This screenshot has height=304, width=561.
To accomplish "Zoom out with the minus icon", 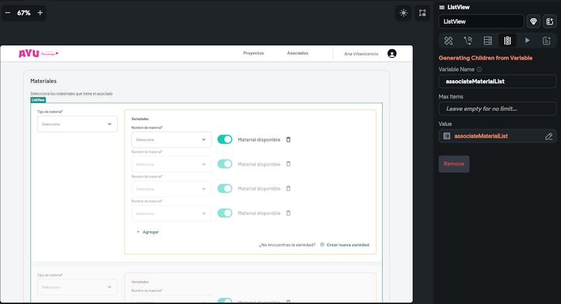I will pyautogui.click(x=7, y=13).
